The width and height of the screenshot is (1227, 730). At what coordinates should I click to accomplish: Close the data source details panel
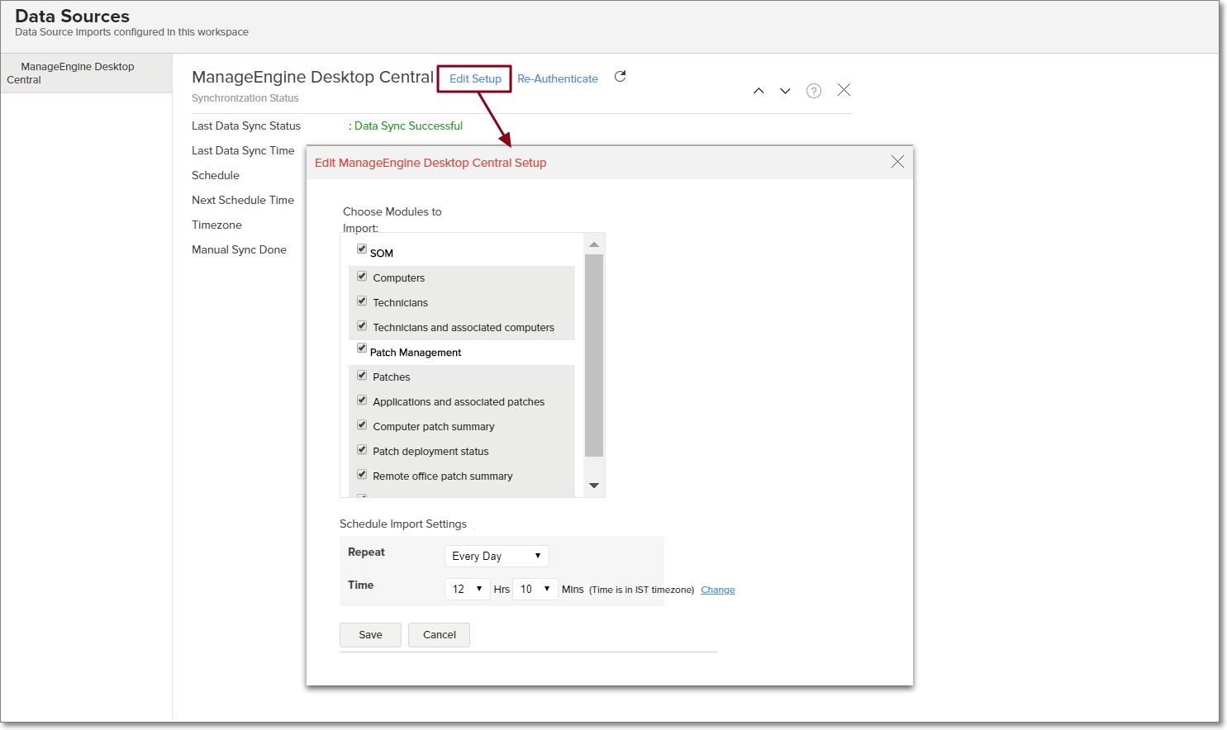pyautogui.click(x=844, y=89)
